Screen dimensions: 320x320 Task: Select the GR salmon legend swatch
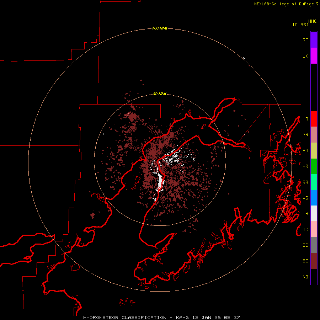[314, 134]
